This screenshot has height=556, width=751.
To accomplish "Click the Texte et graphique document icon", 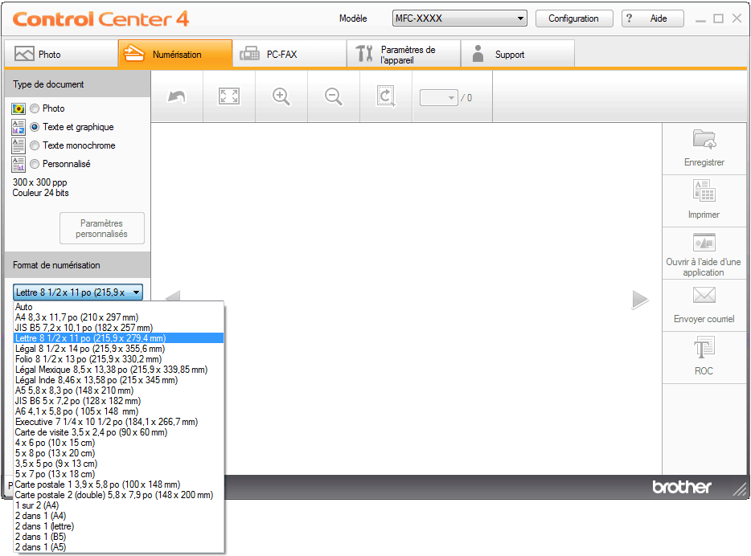I will tap(18, 127).
